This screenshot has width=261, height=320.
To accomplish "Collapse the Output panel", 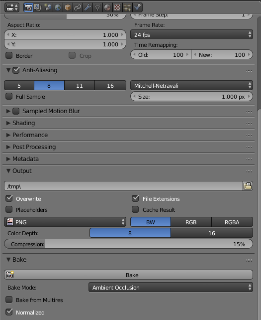I will click(8, 171).
